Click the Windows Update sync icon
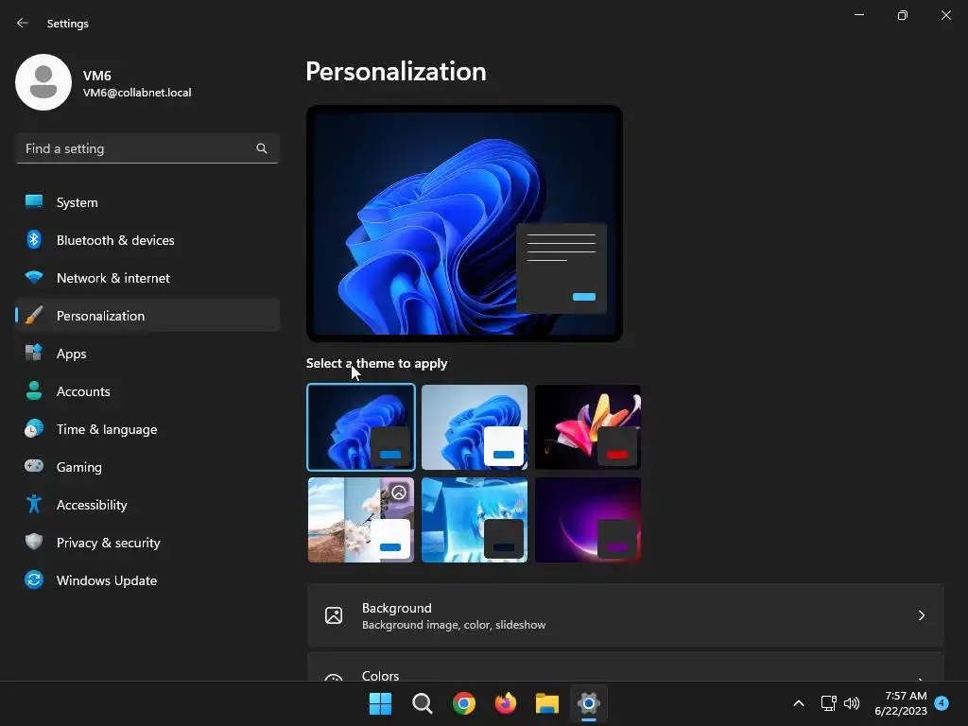Screen dimensions: 968x726 34,579
